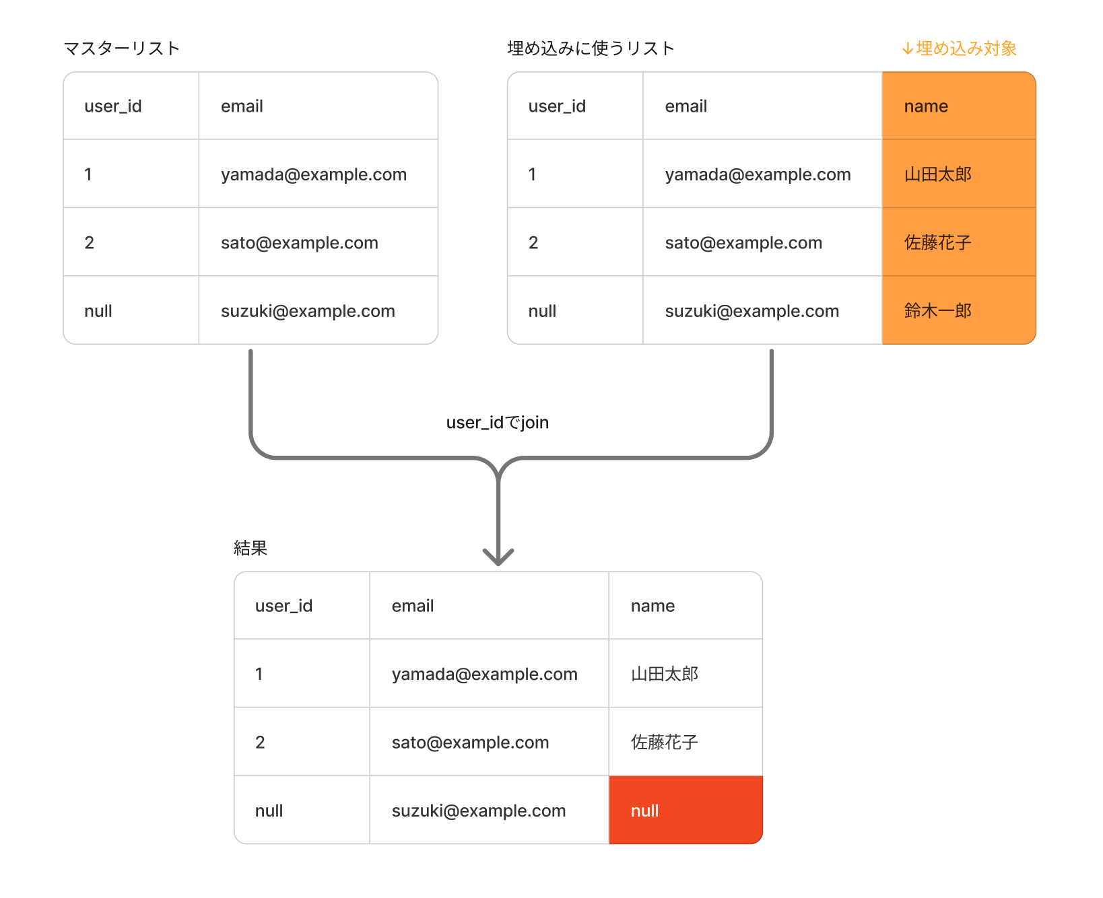
Task: Click the downward arrowhead pointing to the 結果 table
Action: coord(498,557)
